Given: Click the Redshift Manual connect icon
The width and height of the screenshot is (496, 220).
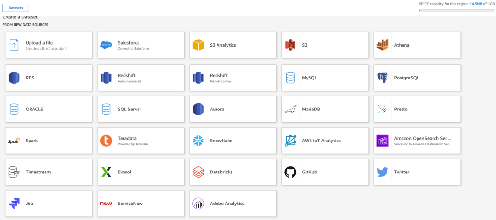Looking at the screenshot, I should [198, 78].
